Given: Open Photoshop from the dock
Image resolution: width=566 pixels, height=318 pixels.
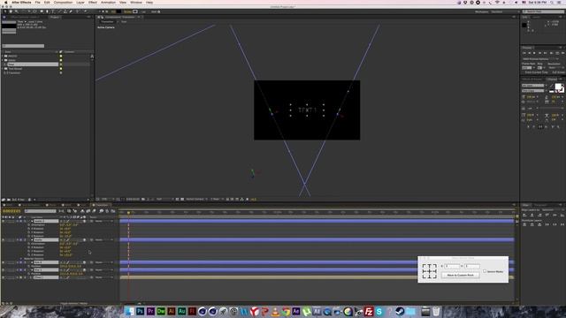Looking at the screenshot, I should coord(141,311).
